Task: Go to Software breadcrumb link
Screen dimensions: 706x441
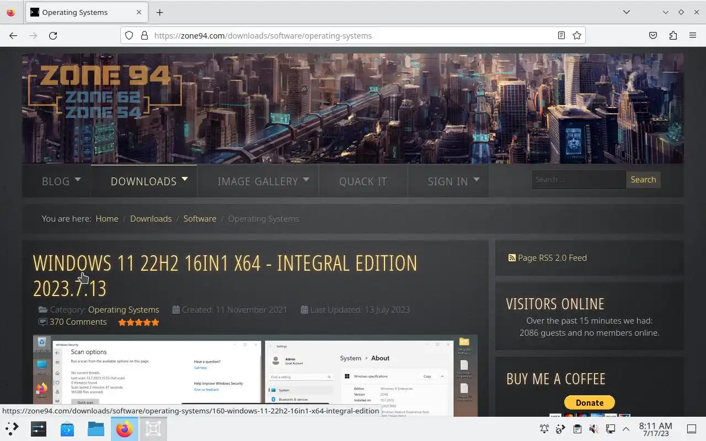Action: click(200, 218)
